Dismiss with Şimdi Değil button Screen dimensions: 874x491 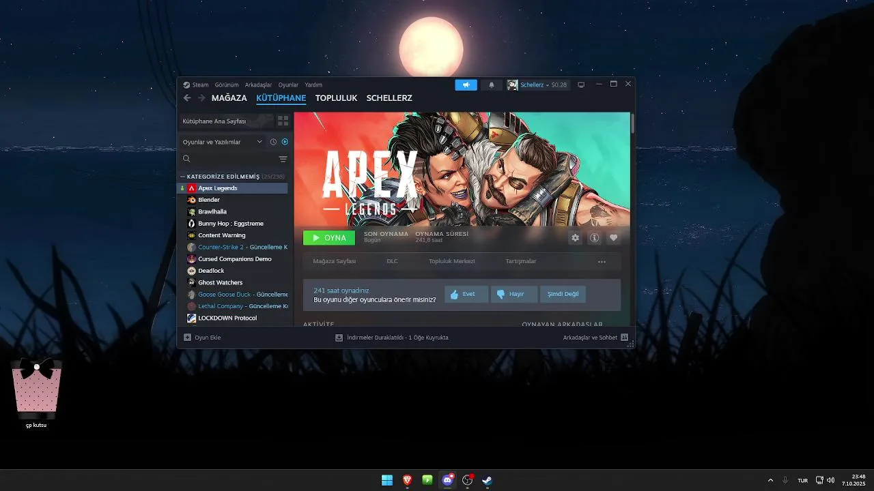point(563,294)
